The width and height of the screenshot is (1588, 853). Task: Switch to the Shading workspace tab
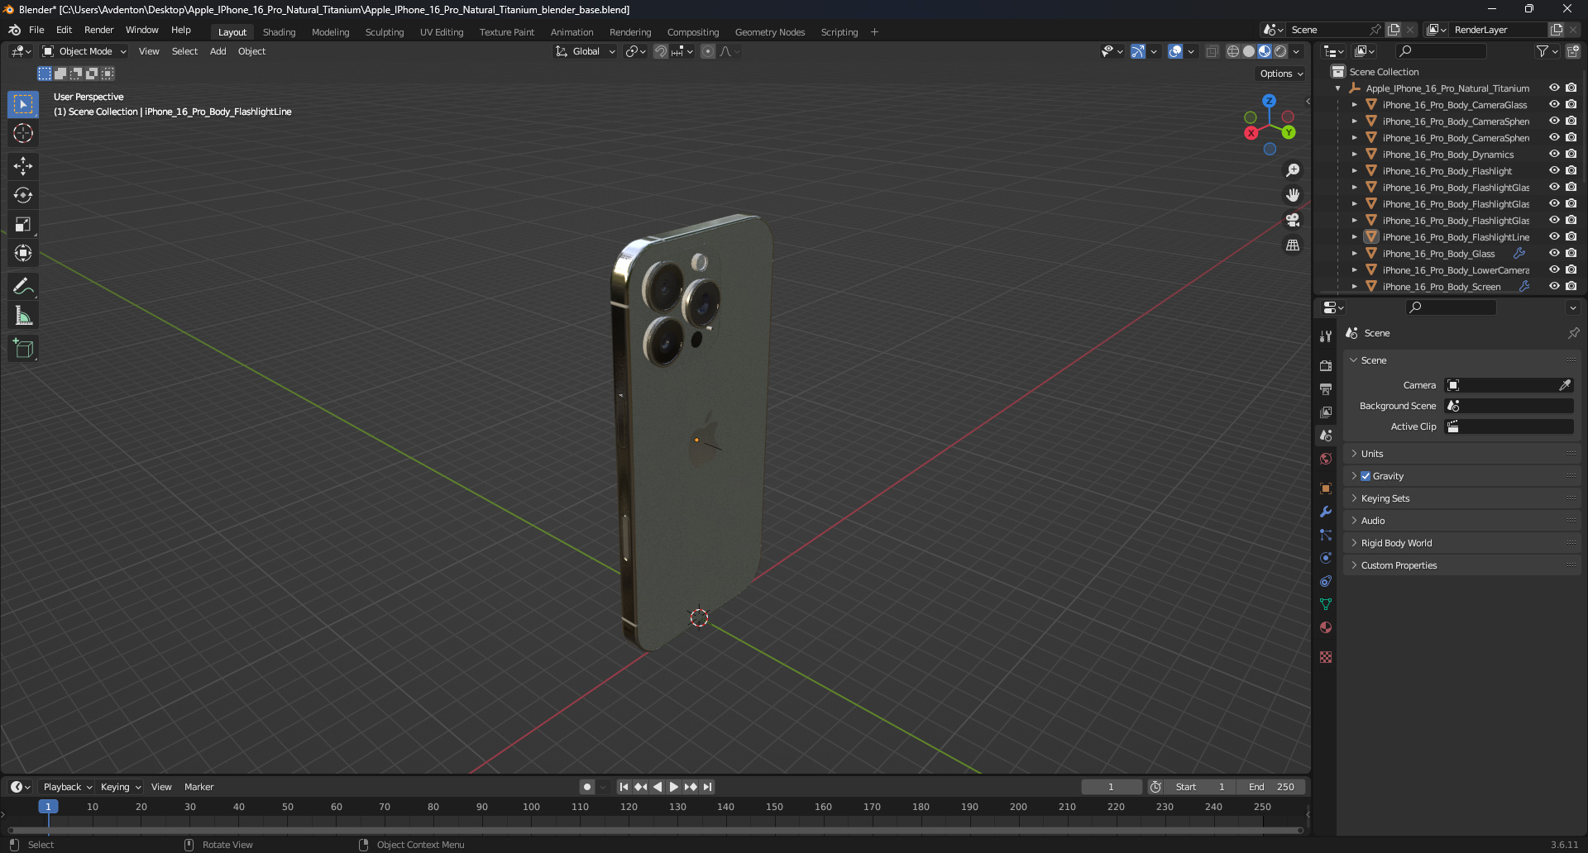click(279, 32)
